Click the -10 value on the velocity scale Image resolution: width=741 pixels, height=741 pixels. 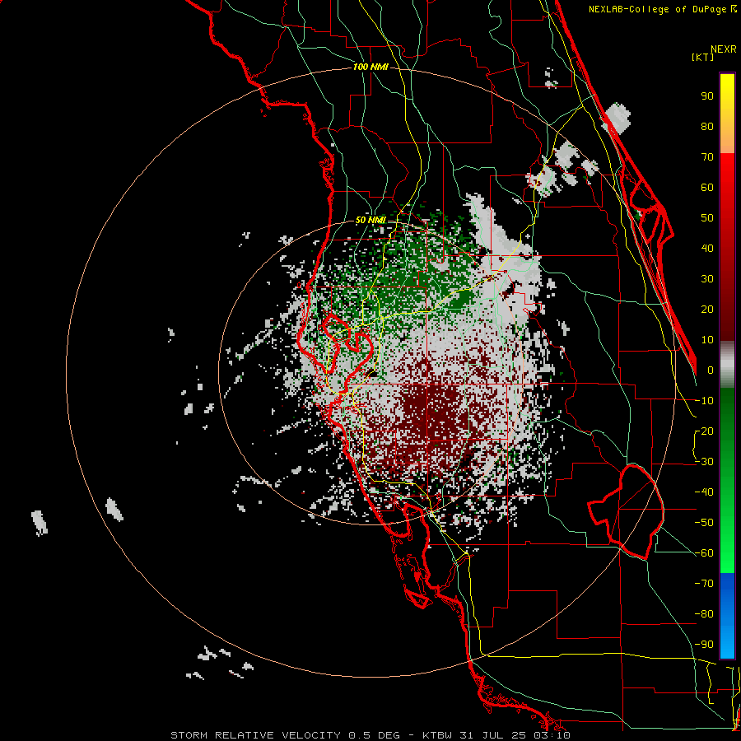click(704, 401)
